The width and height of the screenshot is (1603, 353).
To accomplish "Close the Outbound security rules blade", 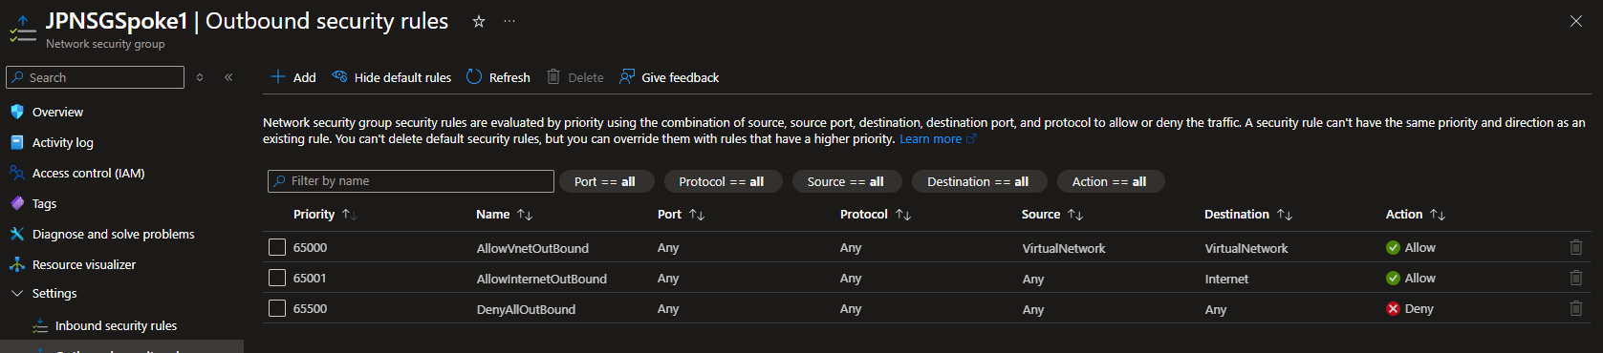I will 1576,21.
